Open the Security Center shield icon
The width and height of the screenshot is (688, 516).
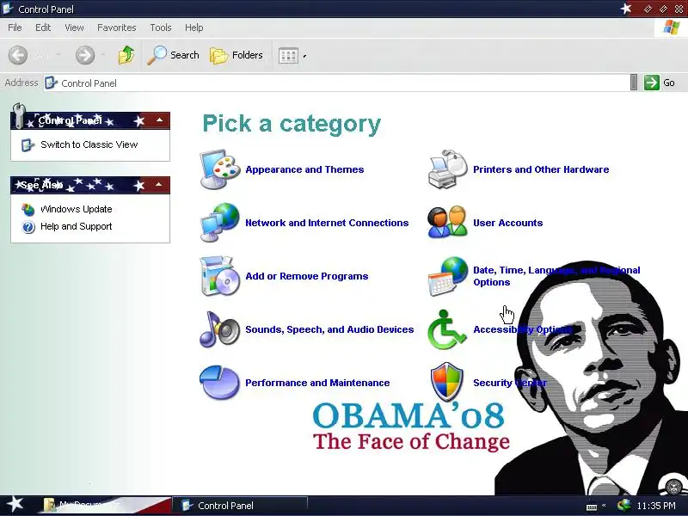(446, 382)
